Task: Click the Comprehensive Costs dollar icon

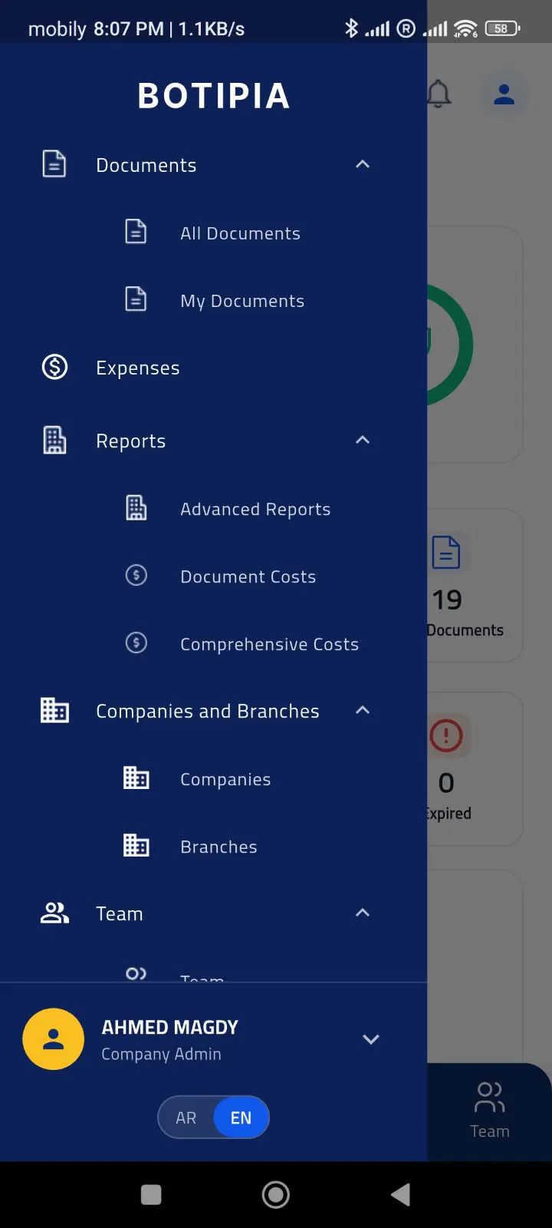Action: pyautogui.click(x=136, y=642)
